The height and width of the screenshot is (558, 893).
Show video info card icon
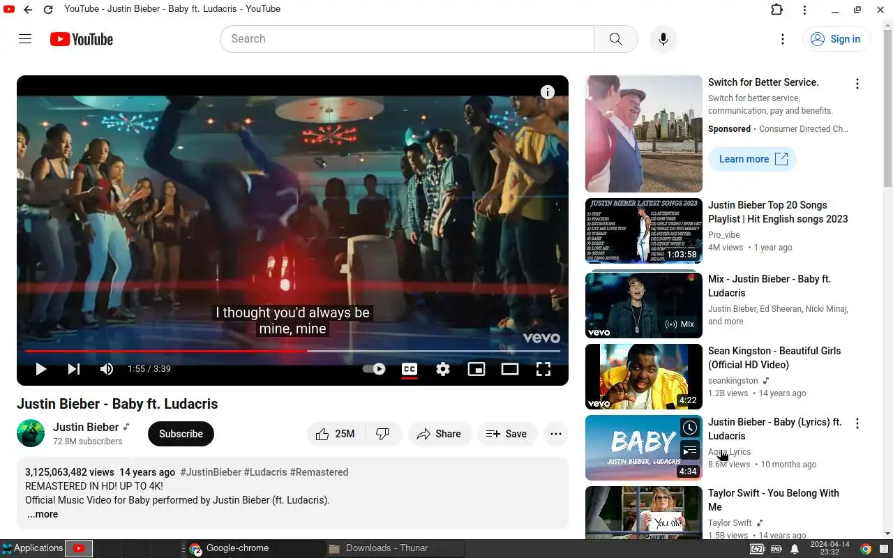[x=548, y=92]
